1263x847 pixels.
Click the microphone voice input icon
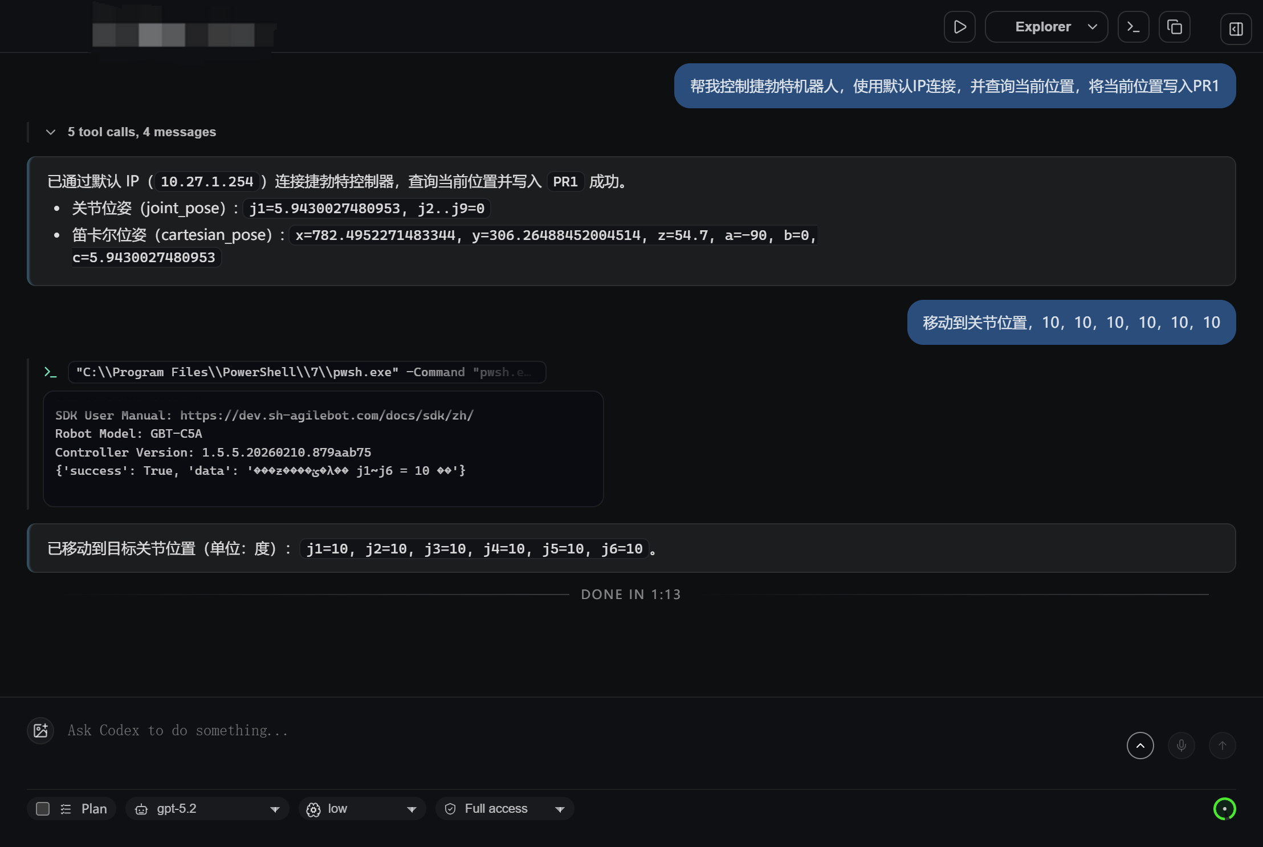1181,746
